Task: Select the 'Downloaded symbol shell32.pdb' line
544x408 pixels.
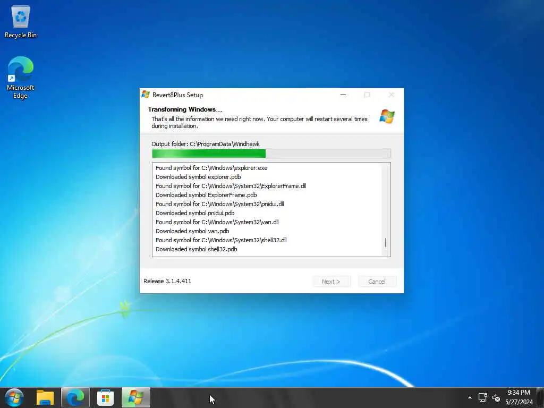Action: coord(197,249)
